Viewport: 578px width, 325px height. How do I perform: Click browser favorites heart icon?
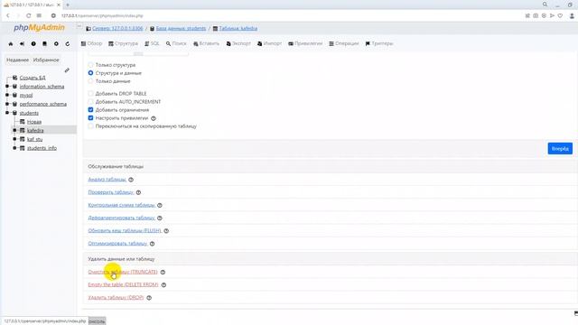560,16
